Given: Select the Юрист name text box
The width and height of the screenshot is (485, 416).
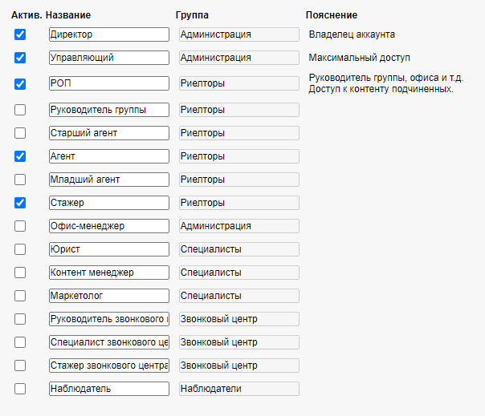Looking at the screenshot, I should coord(108,249).
